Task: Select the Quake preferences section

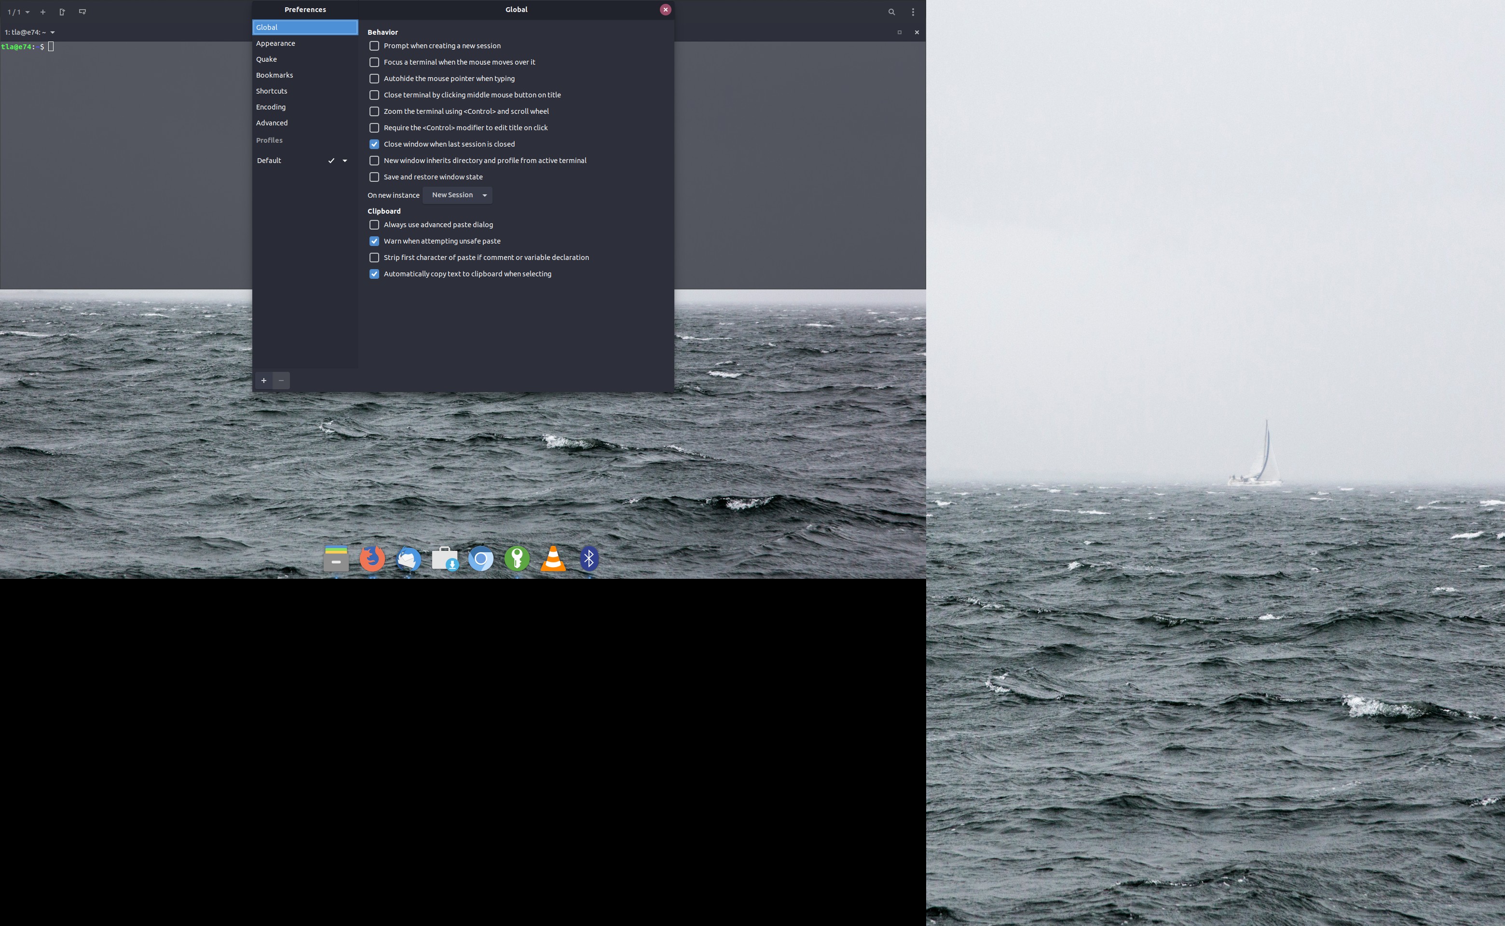Action: coord(266,59)
